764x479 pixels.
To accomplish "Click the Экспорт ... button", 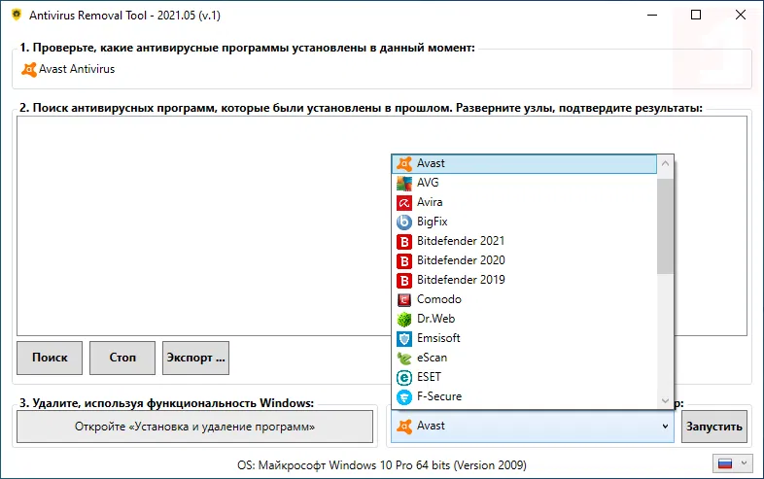I will pyautogui.click(x=196, y=358).
